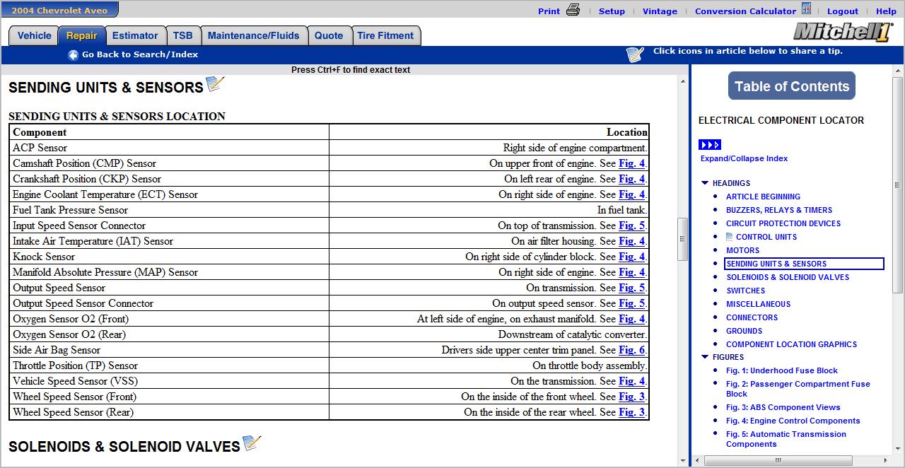Open Fig. 1: Underhood Fuse Block
Screen dimensions: 905x468
click(781, 370)
